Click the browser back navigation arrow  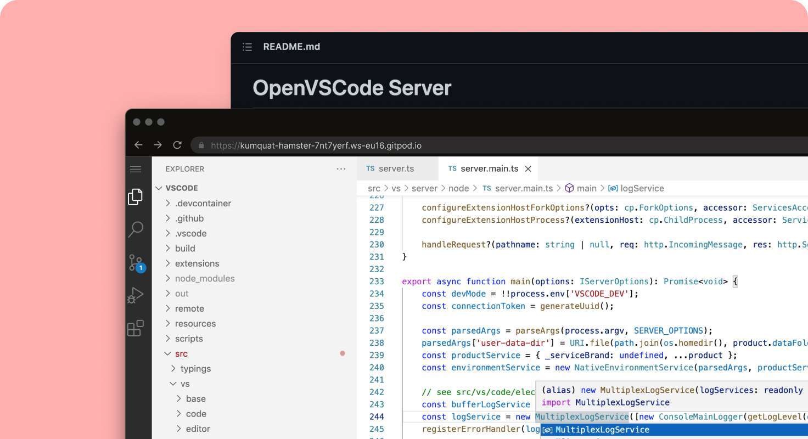coord(138,145)
